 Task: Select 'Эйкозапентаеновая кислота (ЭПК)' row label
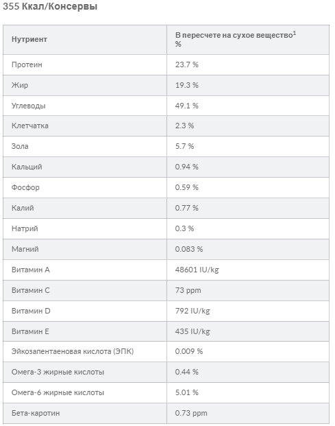[x=73, y=351]
